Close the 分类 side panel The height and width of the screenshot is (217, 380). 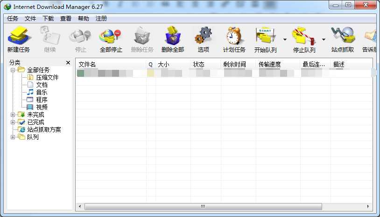tap(68, 62)
